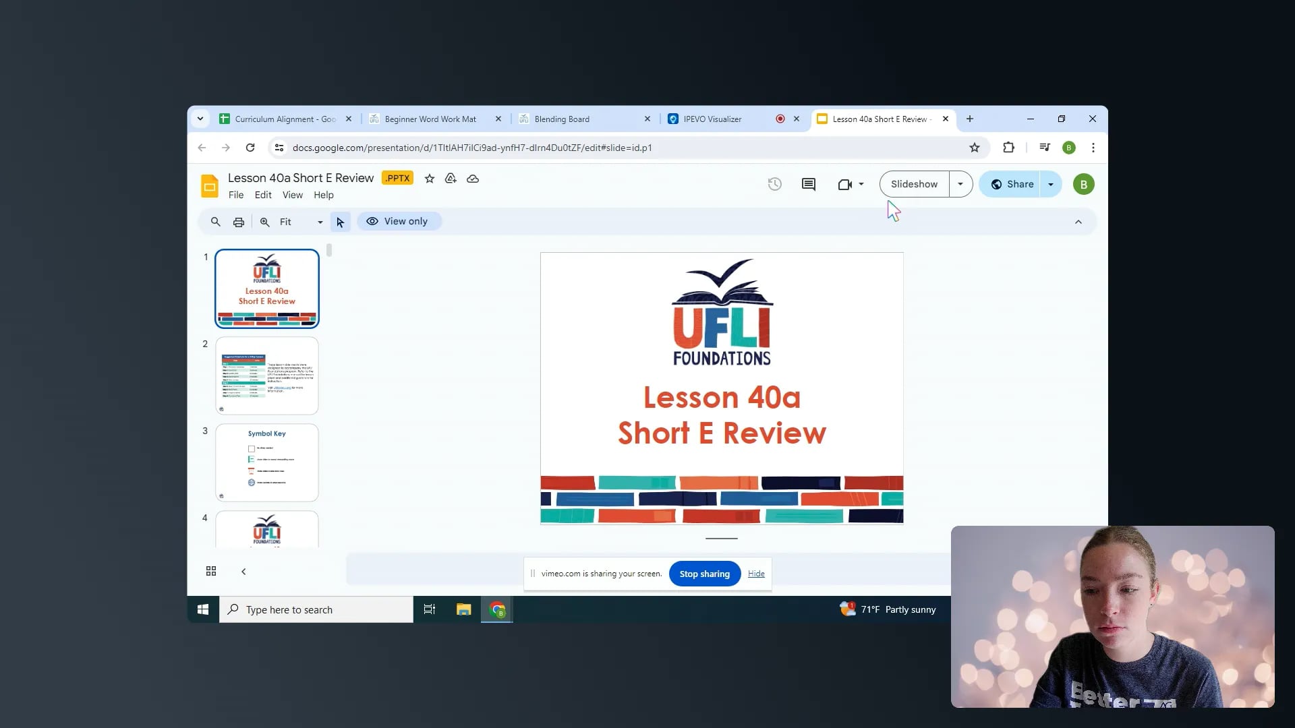The width and height of the screenshot is (1295, 728).
Task: Click the move to Drive icon
Action: (x=451, y=179)
